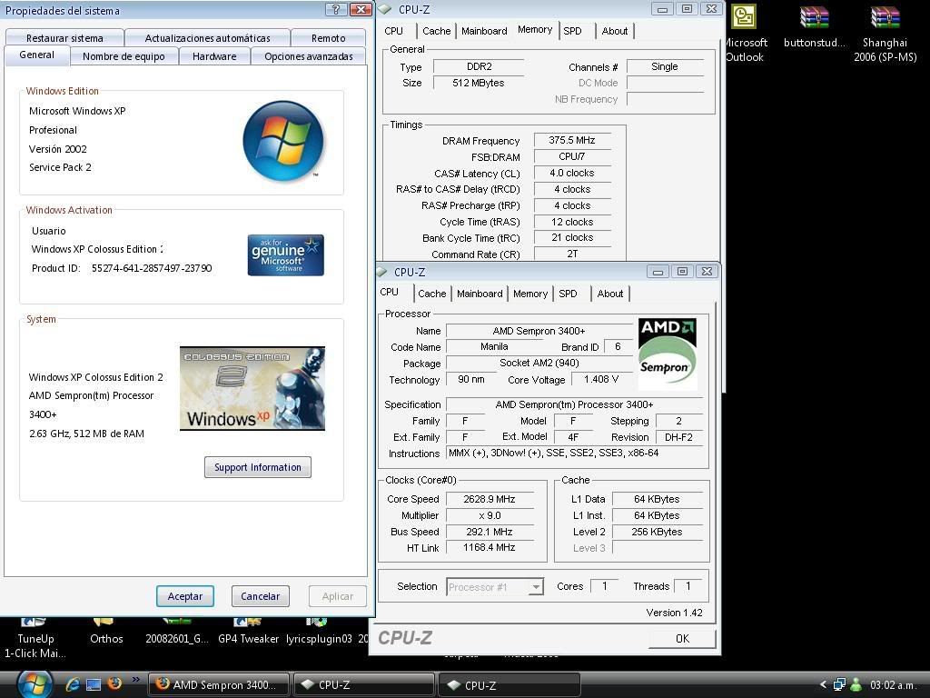The height and width of the screenshot is (698, 930).
Task: Open SPD tab in upper CPU-Z window
Action: pos(572,31)
